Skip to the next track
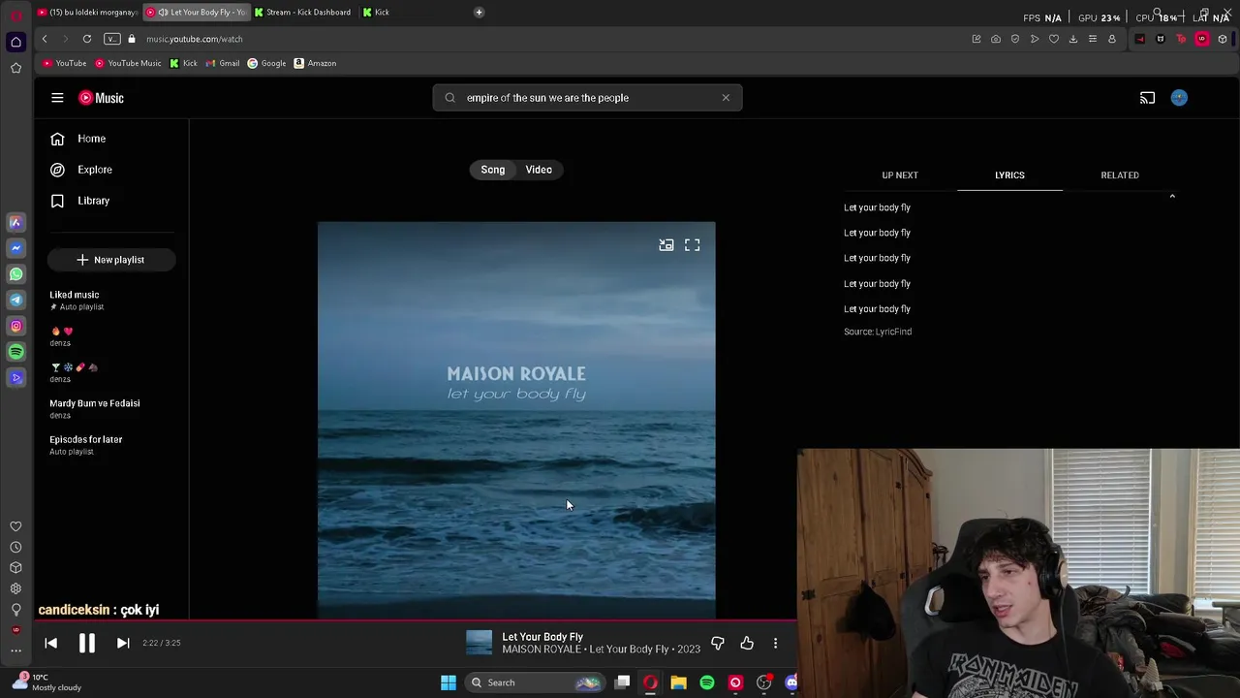Image resolution: width=1240 pixels, height=698 pixels. click(x=123, y=643)
